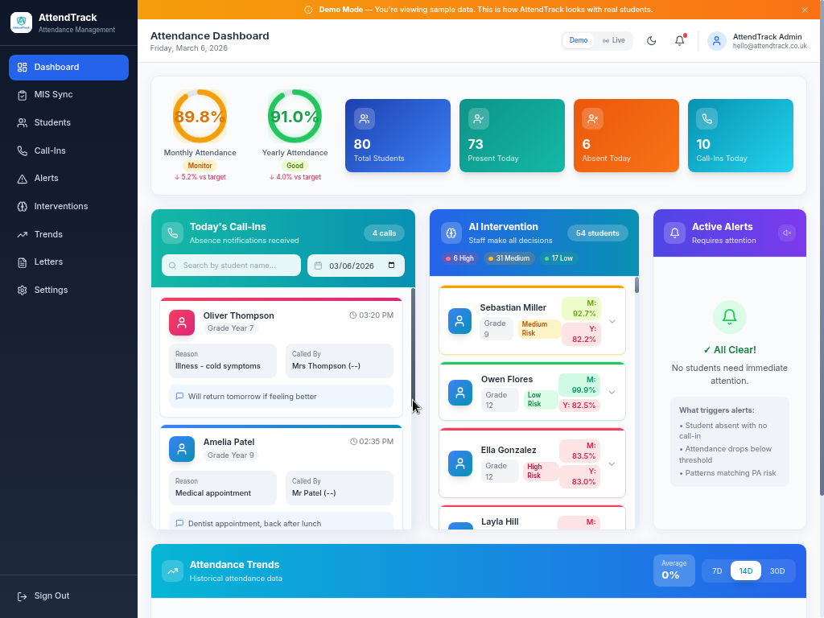This screenshot has width=824, height=618.
Task: Open the Trends section
Action: [50, 233]
